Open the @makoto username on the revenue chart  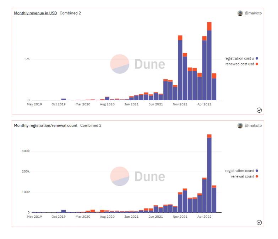pyautogui.click(x=254, y=13)
